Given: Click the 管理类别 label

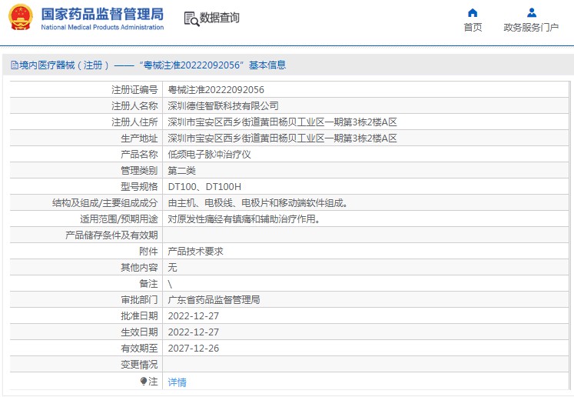Looking at the screenshot, I should pos(139,171).
